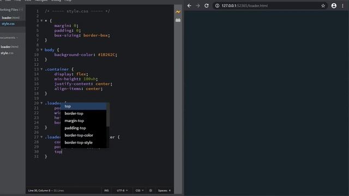Expand the project documents folder dropdown
Screen dimensions: 349x196
pos(9,38)
